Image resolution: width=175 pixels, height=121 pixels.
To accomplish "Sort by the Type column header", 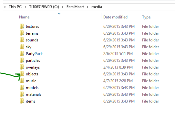I will coord(146,17).
